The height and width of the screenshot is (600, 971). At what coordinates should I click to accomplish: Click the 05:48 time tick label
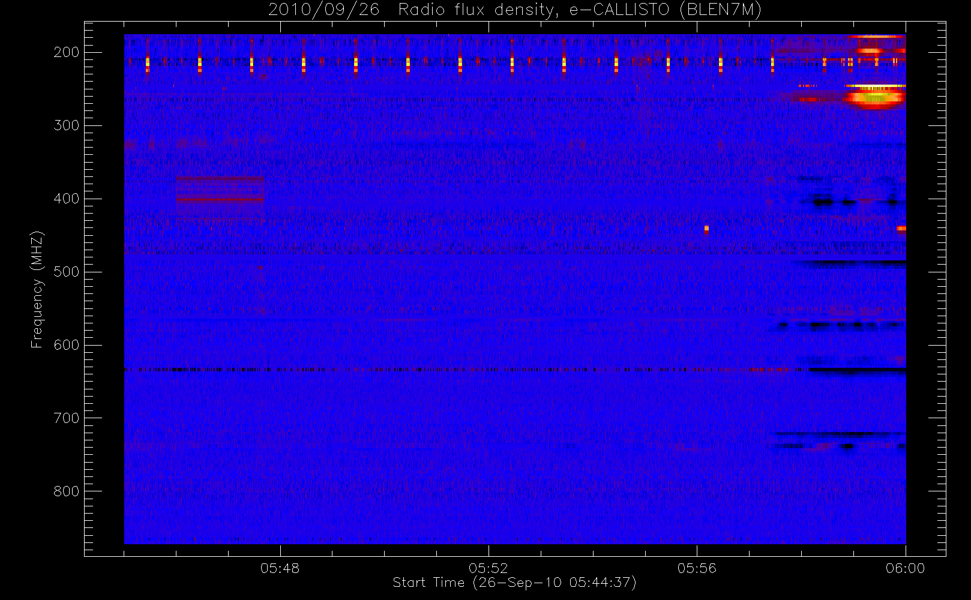(x=280, y=568)
